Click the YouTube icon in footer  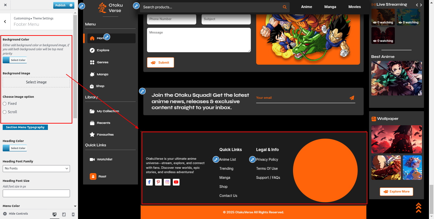(176, 182)
